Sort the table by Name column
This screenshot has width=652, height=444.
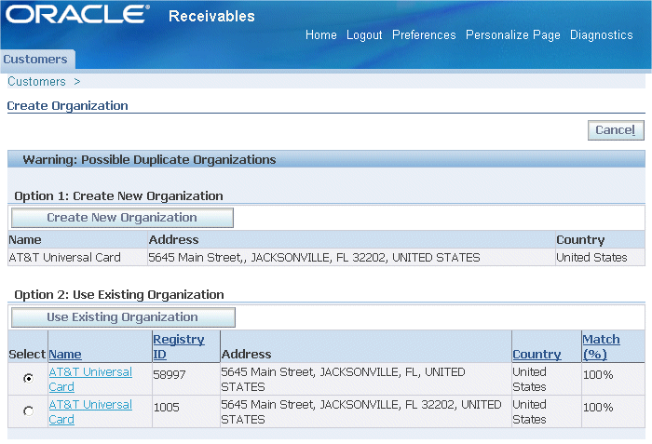65,355
